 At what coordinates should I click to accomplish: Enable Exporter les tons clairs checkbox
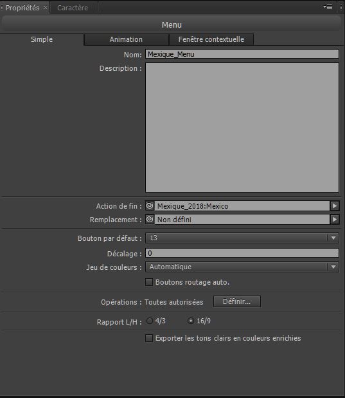point(149,338)
